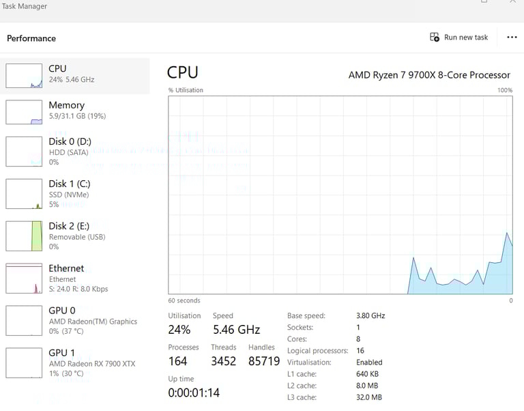This screenshot has height=411, width=524.
Task: Switch to GPU 0 performance view
Action: [x=75, y=320]
